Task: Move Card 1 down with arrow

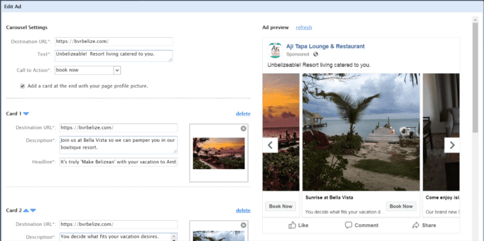Action: (26, 114)
